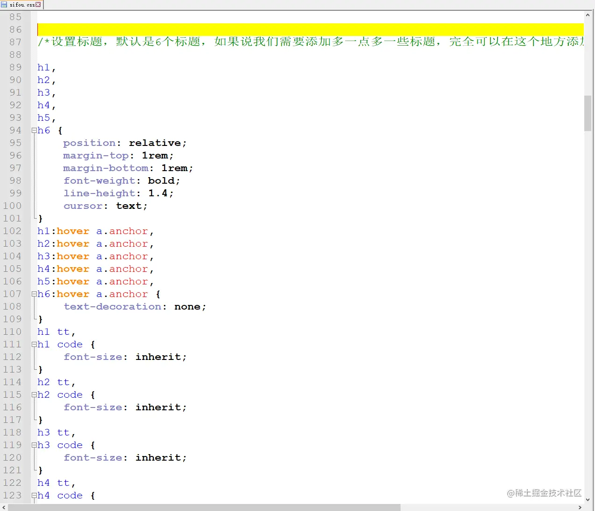Viewport: 595px width, 511px height.
Task: Click 'h3' selector on line 91
Action: 43,93
